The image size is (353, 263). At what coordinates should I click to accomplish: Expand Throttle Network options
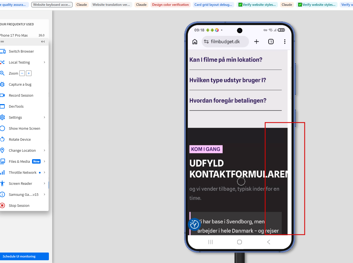44,172
